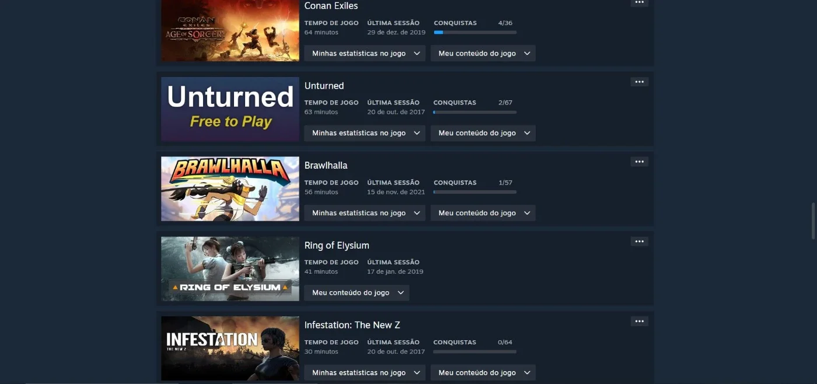Click Brawlhalla achievements progress bar
This screenshot has width=817, height=384.
click(x=475, y=192)
